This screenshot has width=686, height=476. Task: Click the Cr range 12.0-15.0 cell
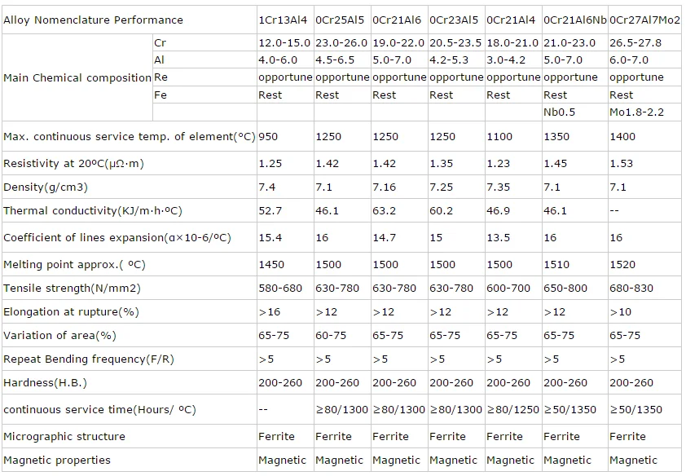point(284,43)
